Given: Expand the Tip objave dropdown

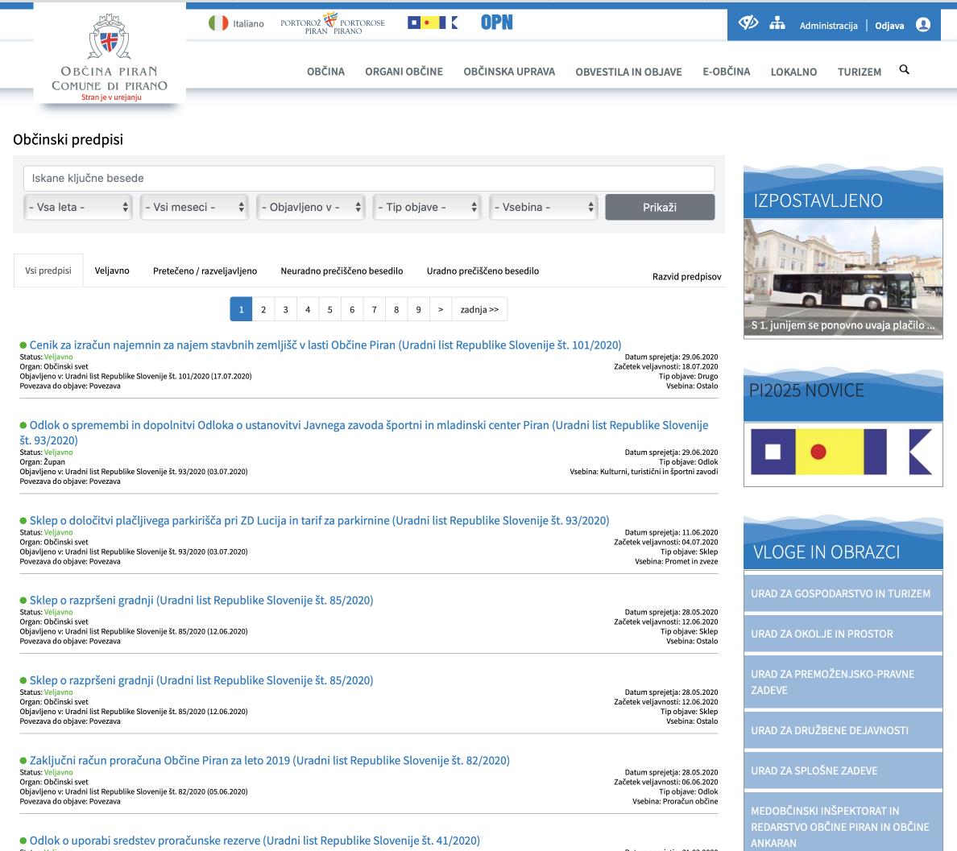Looking at the screenshot, I should point(427,207).
